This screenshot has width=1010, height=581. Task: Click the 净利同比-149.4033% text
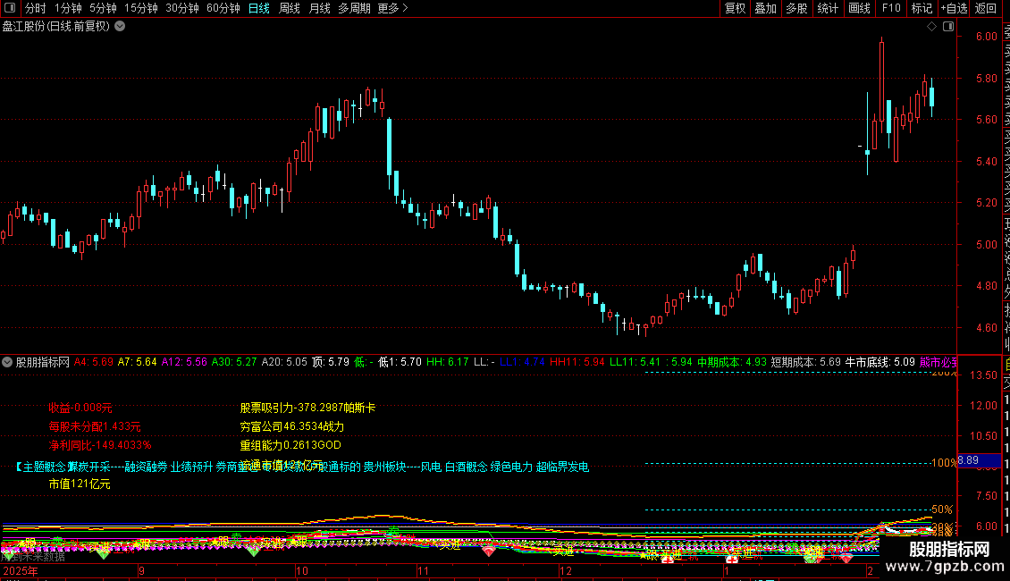[x=100, y=445]
